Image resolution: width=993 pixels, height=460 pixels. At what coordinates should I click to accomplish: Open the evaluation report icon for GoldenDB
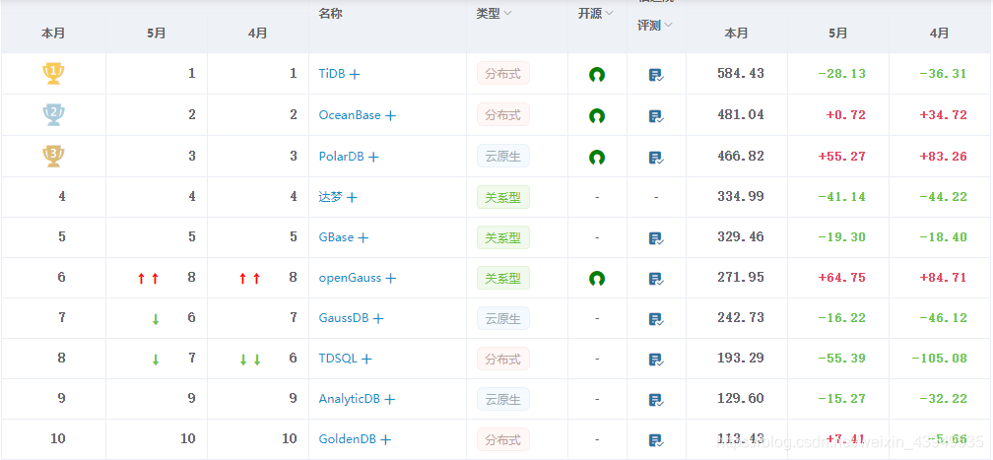656,440
